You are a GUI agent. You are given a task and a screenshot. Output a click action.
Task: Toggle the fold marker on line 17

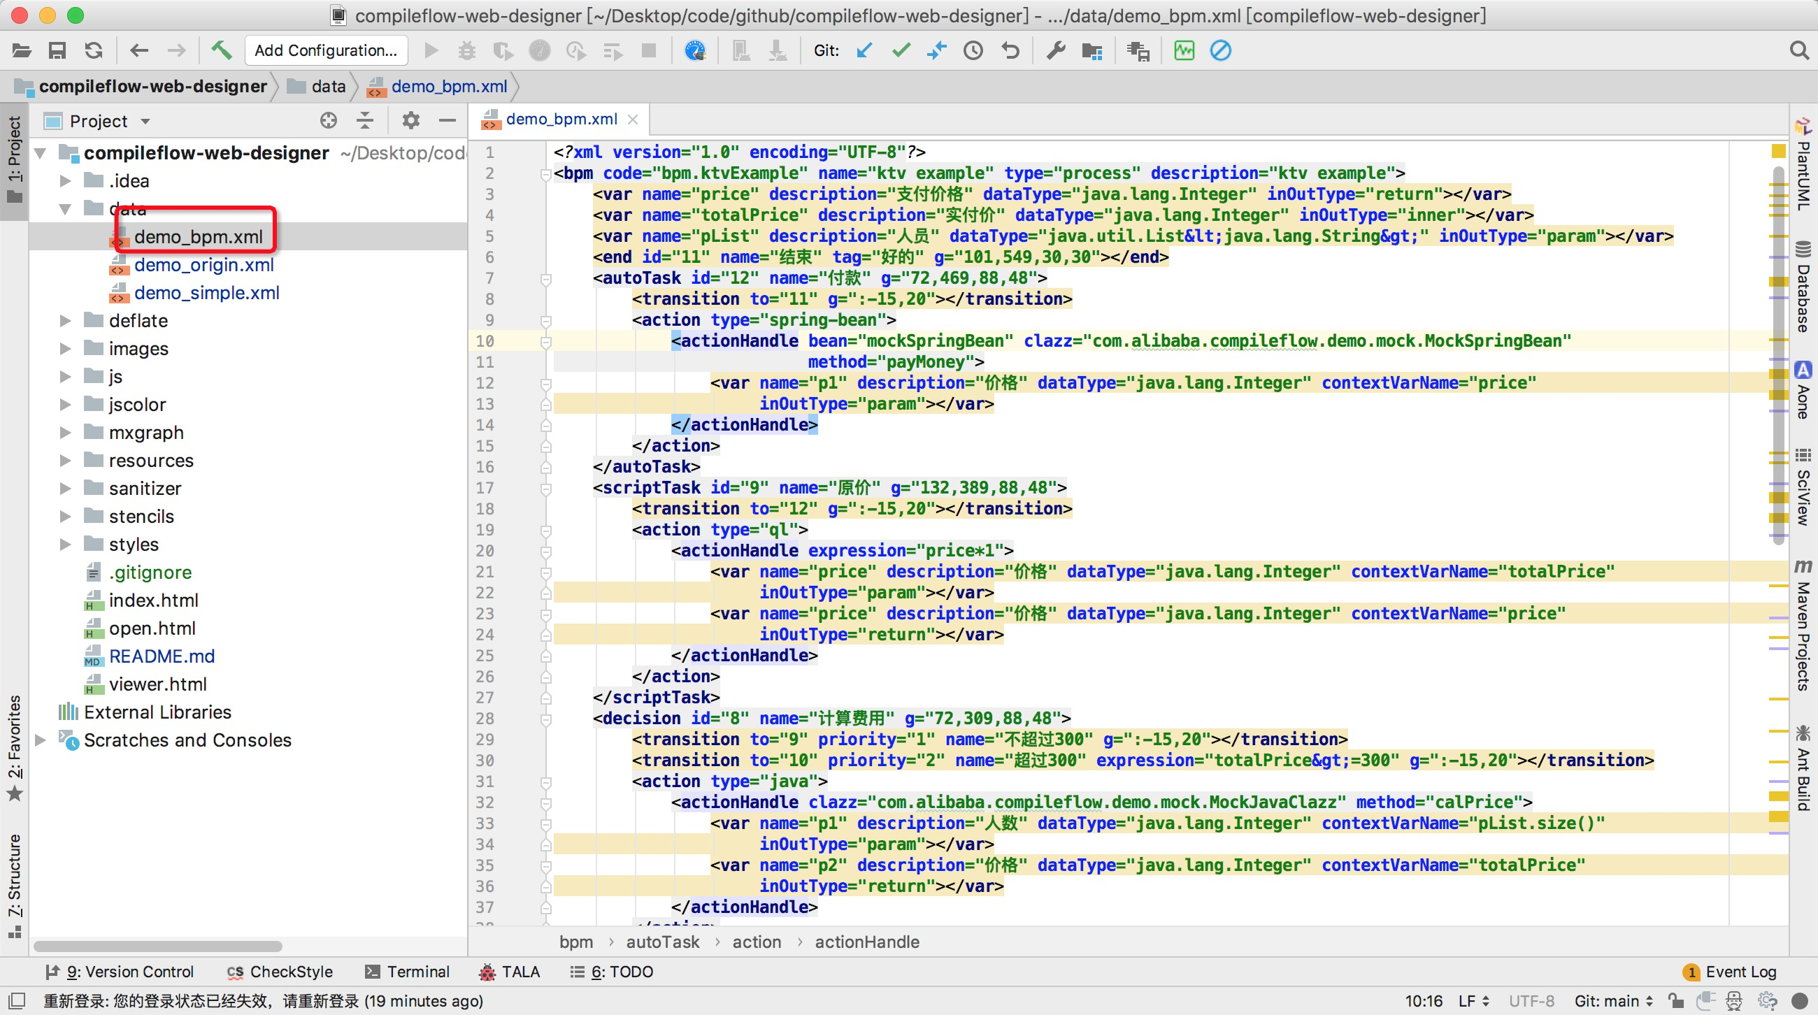pyautogui.click(x=545, y=488)
